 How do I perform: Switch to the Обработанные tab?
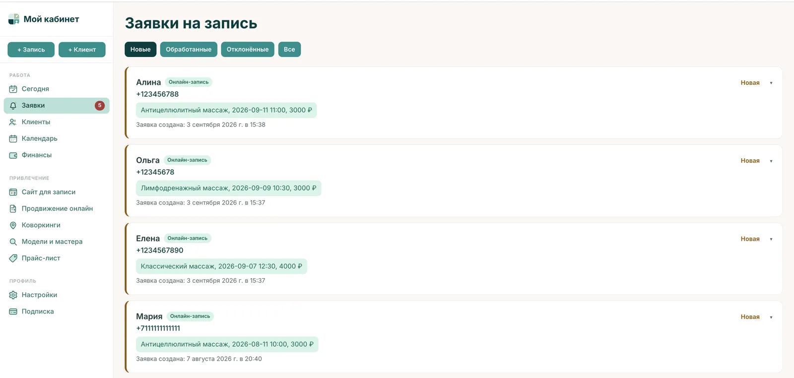point(189,50)
